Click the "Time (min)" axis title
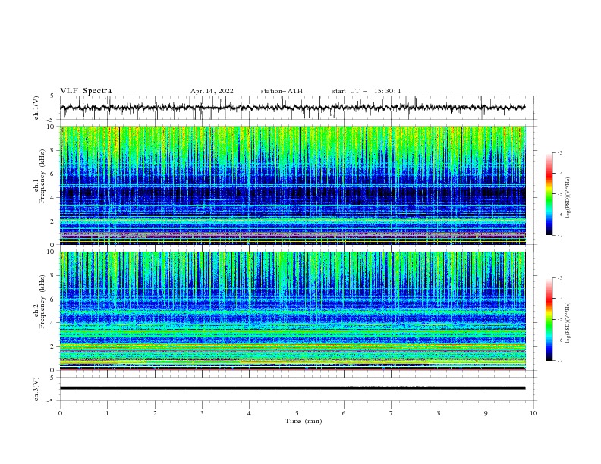Screen dimensions: 601x464 [x=304, y=421]
